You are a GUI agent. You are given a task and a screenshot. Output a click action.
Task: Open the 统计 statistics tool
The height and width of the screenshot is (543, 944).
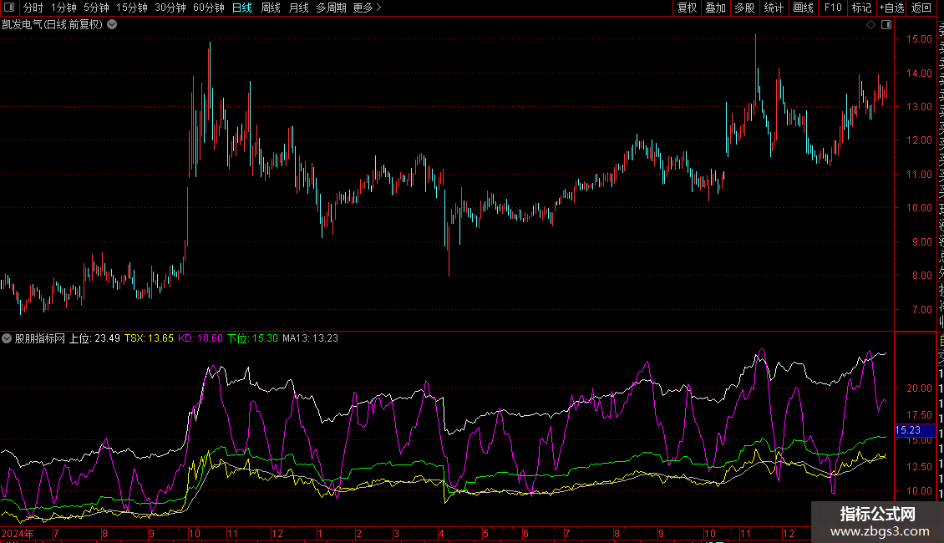coord(774,8)
